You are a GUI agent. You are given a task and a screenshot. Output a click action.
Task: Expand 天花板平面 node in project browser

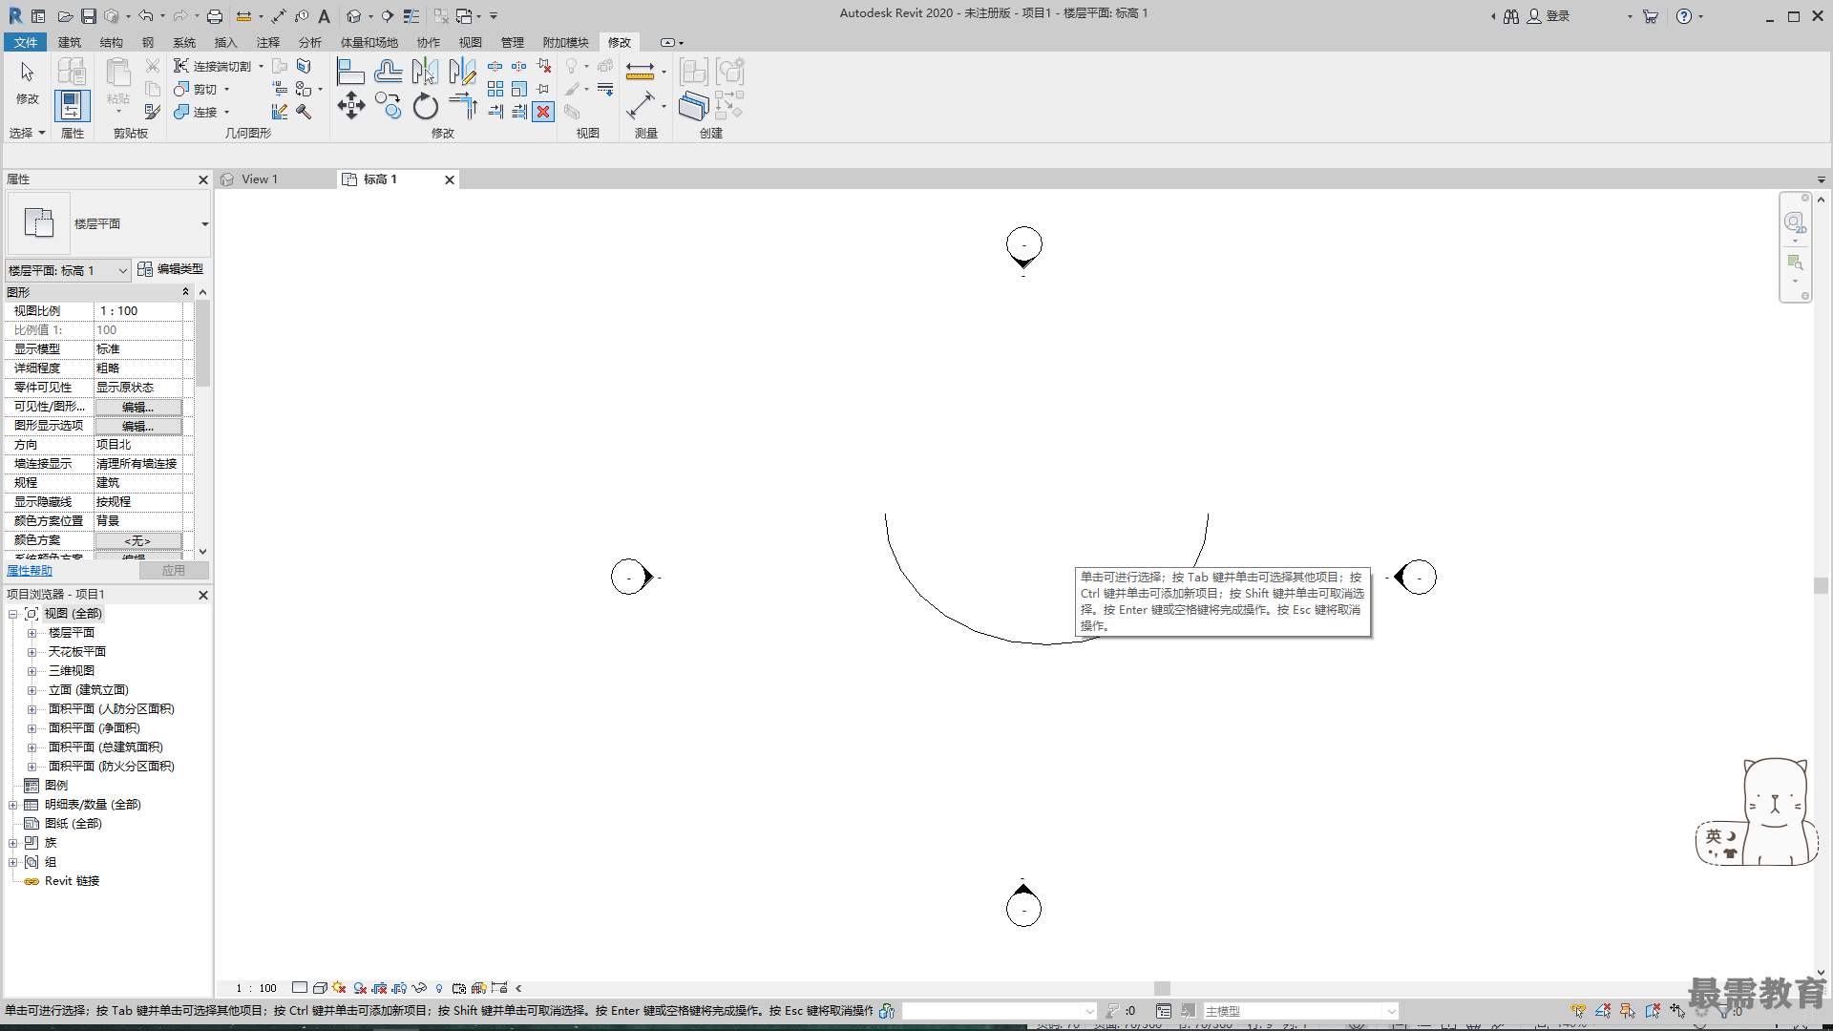click(32, 652)
